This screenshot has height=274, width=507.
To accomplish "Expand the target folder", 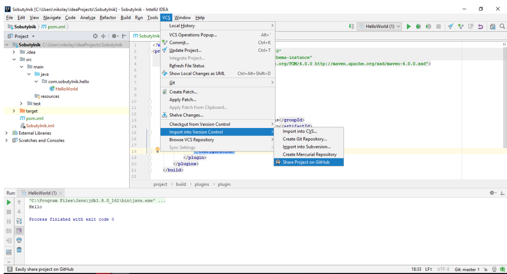I will [14, 111].
